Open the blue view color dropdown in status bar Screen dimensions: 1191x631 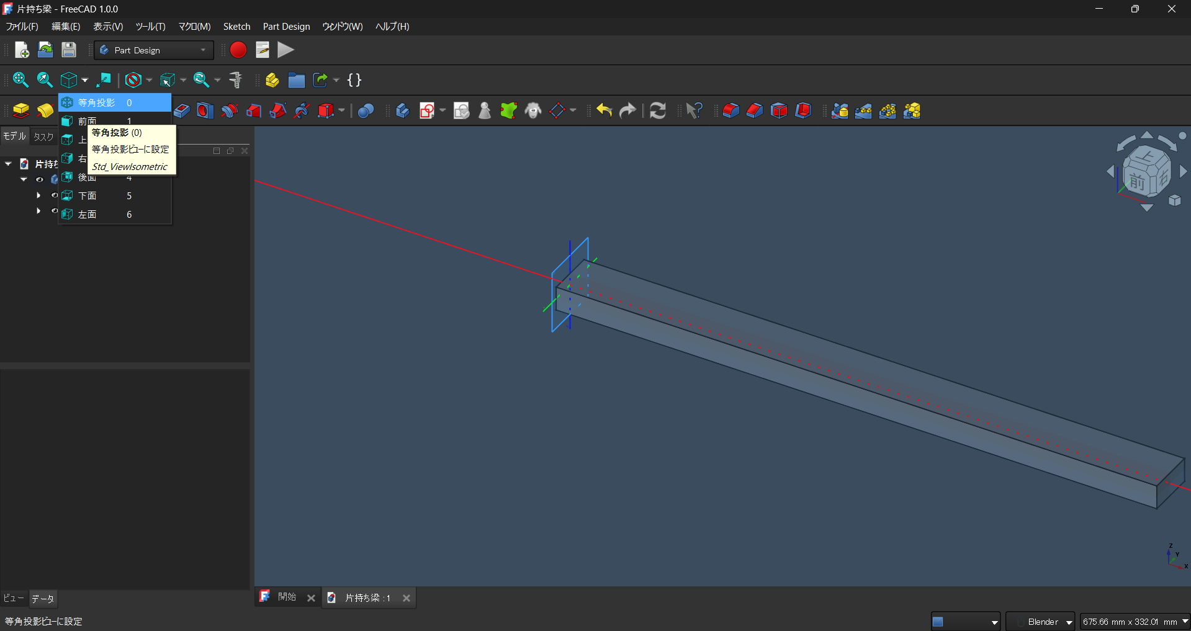(x=966, y=622)
